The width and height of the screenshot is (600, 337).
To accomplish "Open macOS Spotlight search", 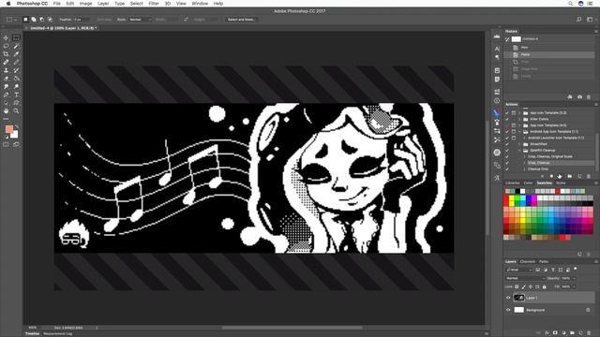I will coord(570,4).
